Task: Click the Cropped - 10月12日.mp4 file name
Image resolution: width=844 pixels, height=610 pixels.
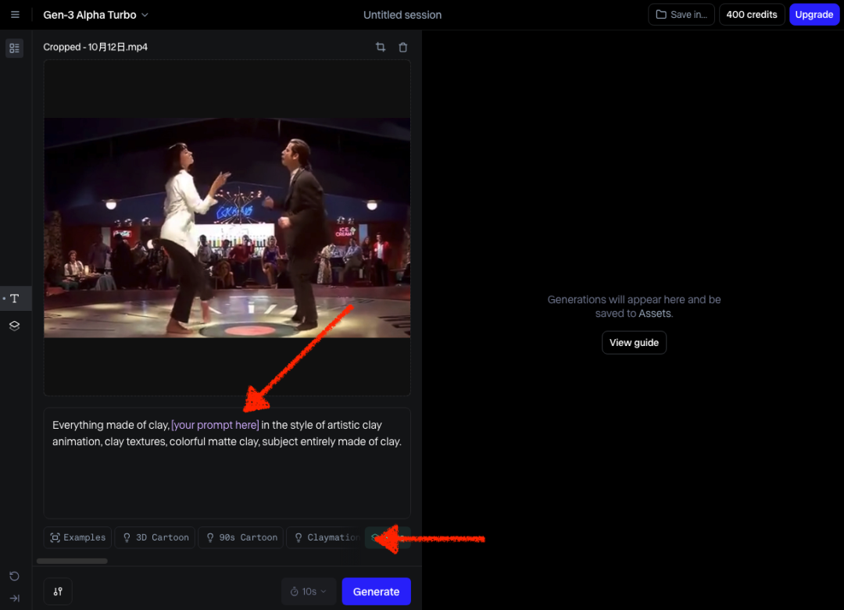Action: (x=95, y=48)
